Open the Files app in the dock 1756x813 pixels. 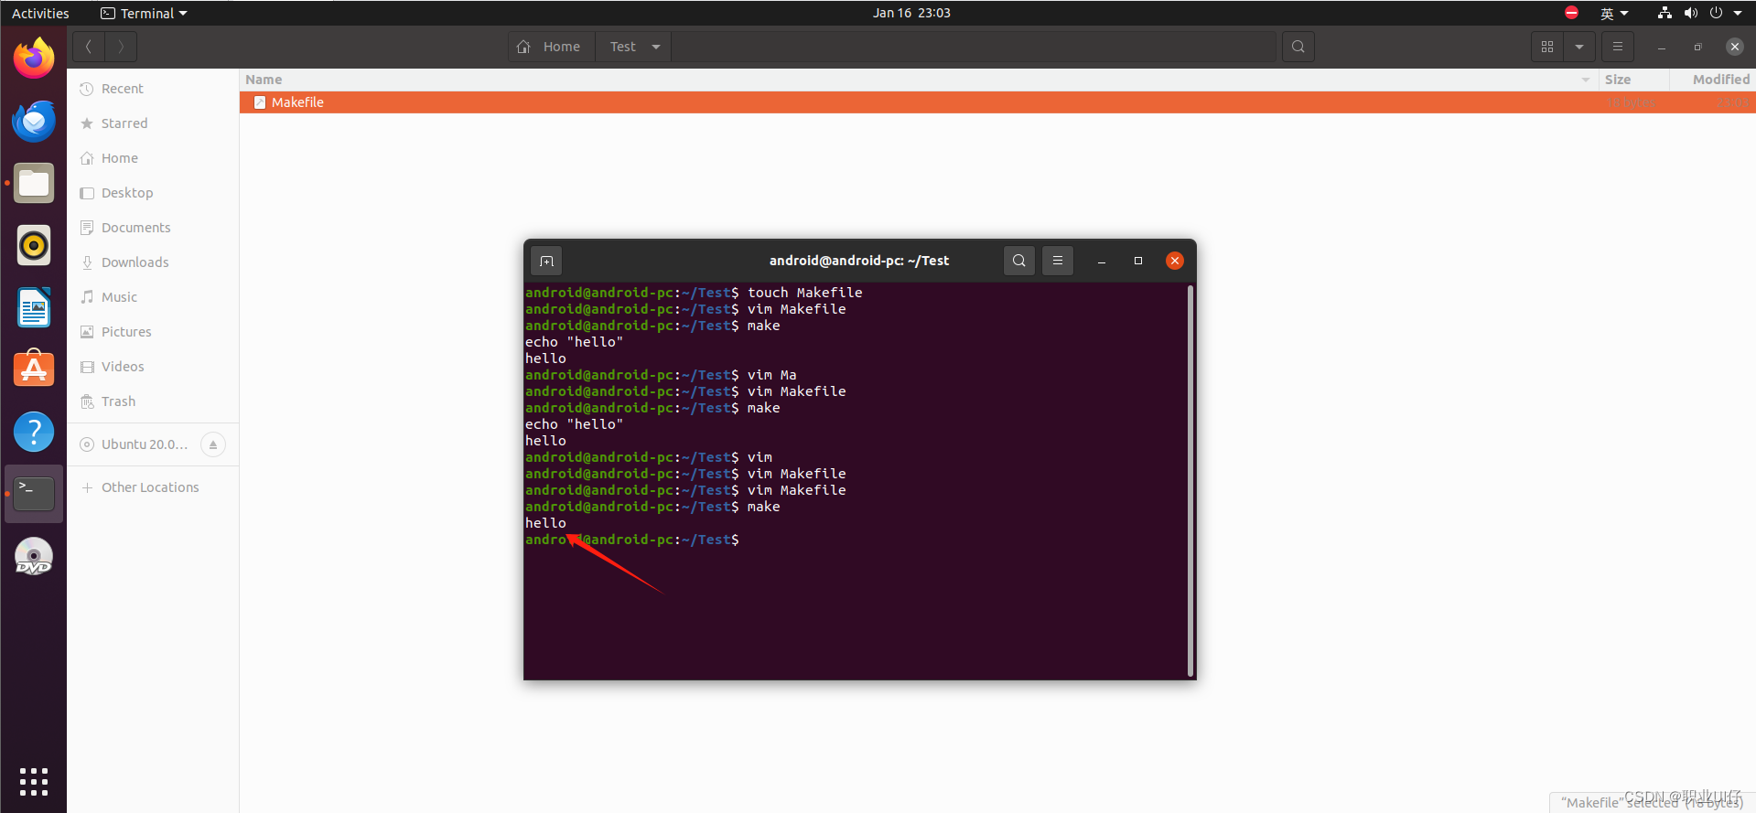tap(34, 183)
